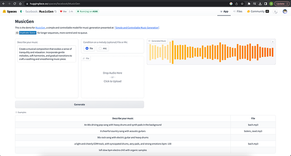The image size is (291, 156).
Task: Click the Examples section label
Action: 21,112
